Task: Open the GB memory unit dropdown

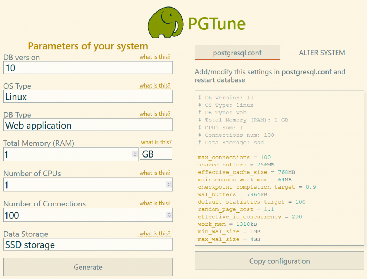Action: (156, 154)
